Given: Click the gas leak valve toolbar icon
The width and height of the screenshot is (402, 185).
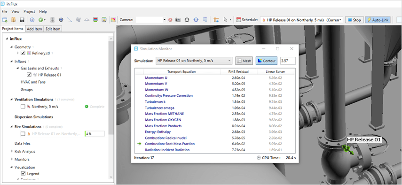Looking at the screenshot, I should [78, 20].
